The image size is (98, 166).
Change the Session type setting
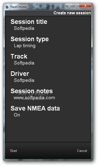pos(48,42)
